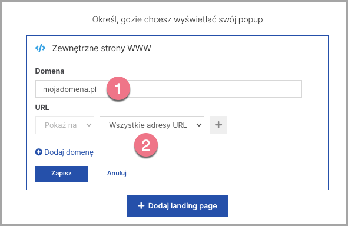The width and height of the screenshot is (348, 226).
Task: Click the code brackets icon beside Zewnętrzne strony WWW
Action: (41, 48)
